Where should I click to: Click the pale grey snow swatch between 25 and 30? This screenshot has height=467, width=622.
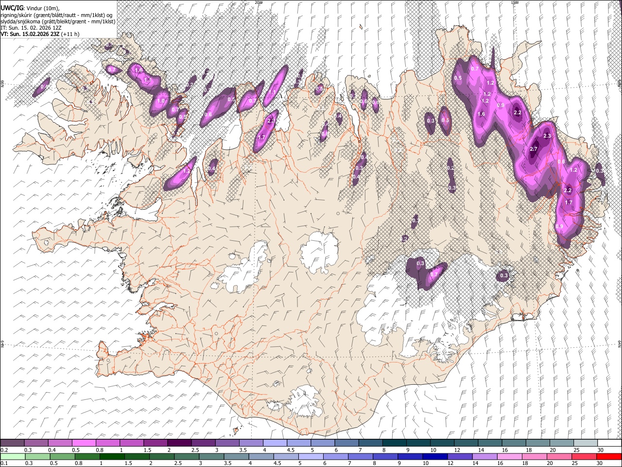[x=586, y=443]
